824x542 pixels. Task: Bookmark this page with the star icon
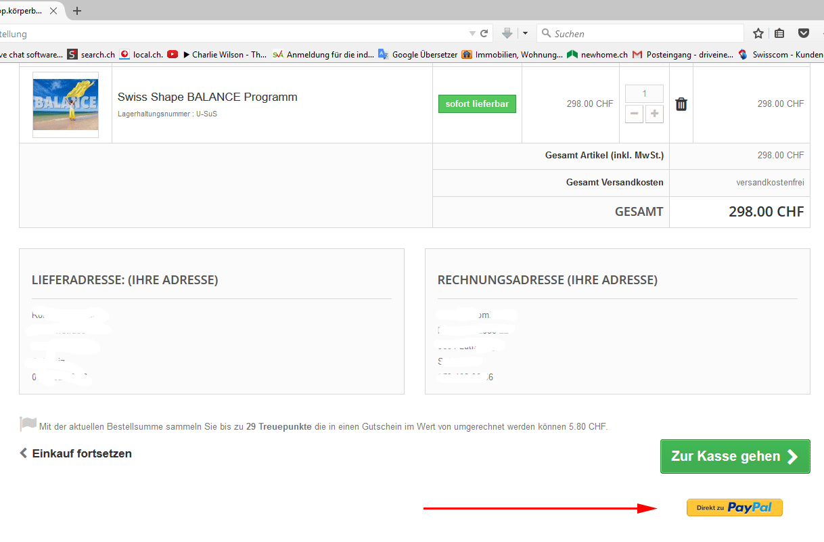coord(758,33)
